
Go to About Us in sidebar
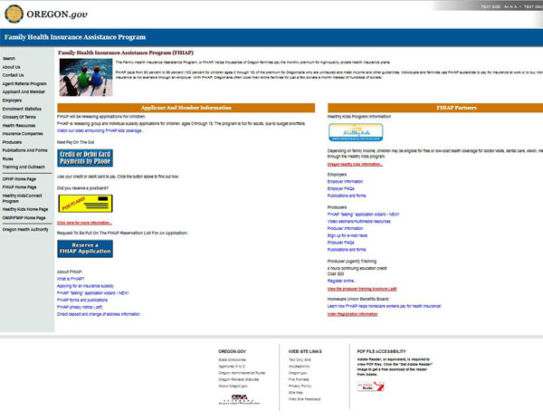pyautogui.click(x=12, y=67)
